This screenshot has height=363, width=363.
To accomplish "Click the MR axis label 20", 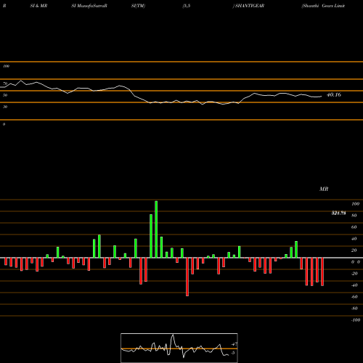I will (354, 250).
